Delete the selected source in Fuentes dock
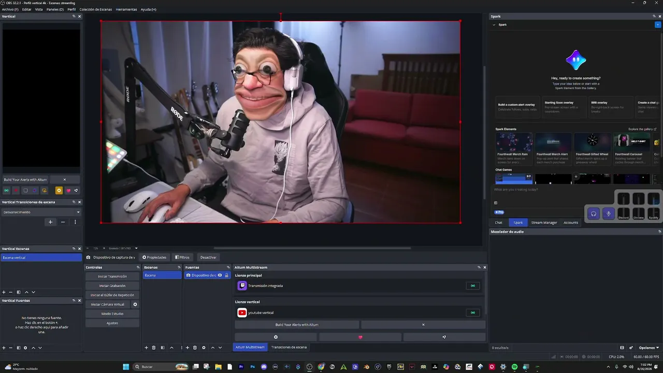This screenshot has width=663, height=373. 195,348
